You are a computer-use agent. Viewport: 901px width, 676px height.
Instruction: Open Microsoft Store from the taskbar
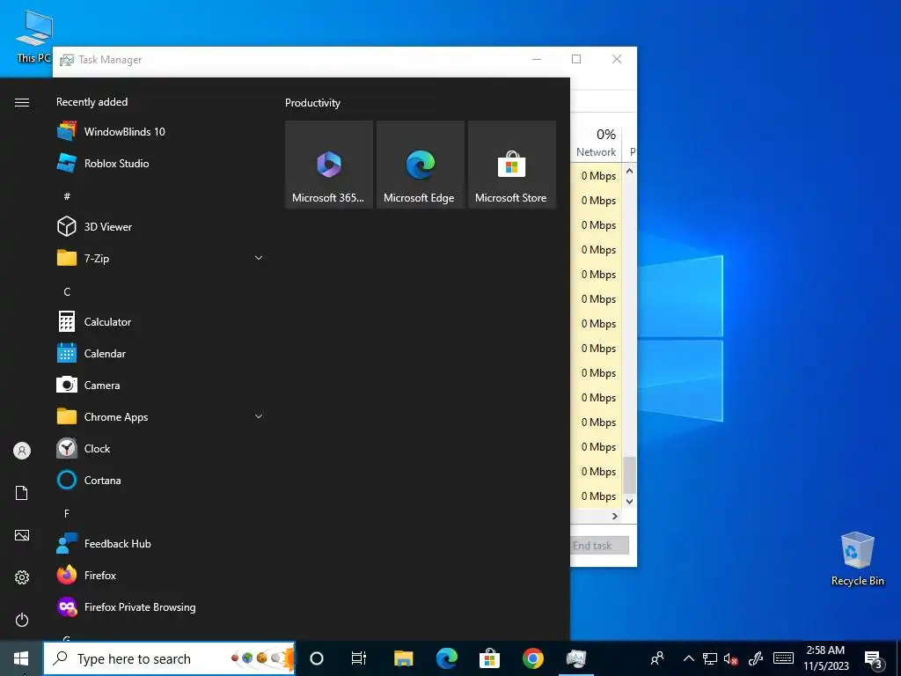pos(489,658)
